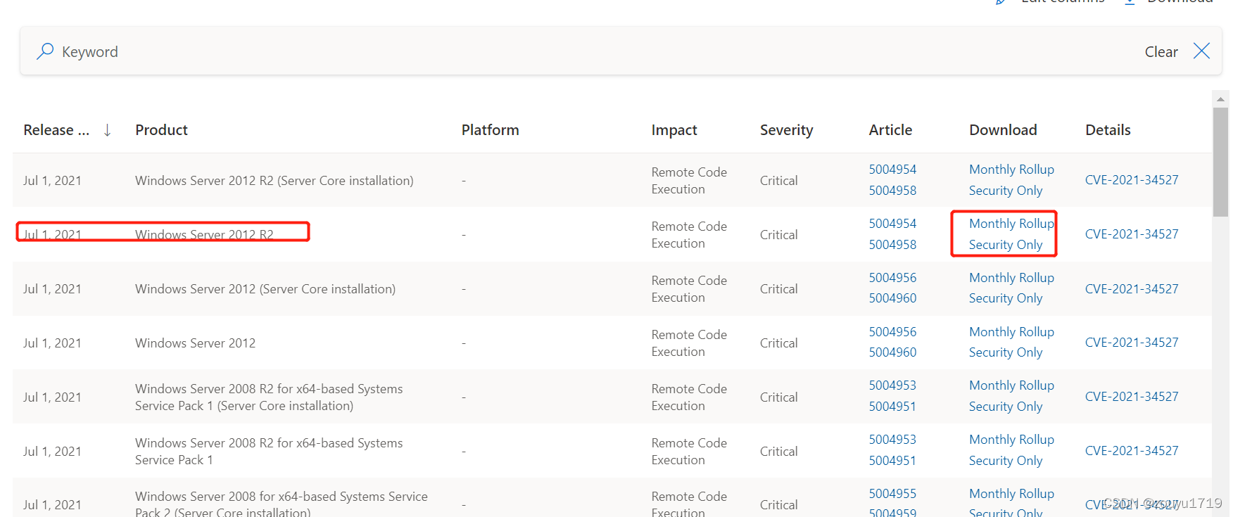1233x517 pixels.
Task: Open CVE-2021-34527 for 2008 R2 SP1 Server Core
Action: (x=1132, y=397)
